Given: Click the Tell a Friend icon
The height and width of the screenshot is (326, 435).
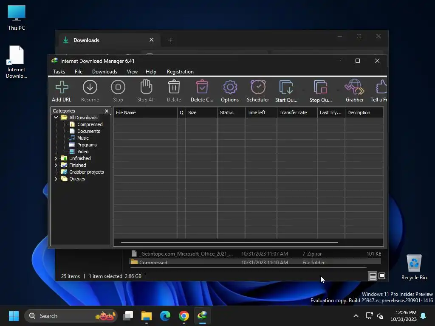Looking at the screenshot, I should pos(381,87).
